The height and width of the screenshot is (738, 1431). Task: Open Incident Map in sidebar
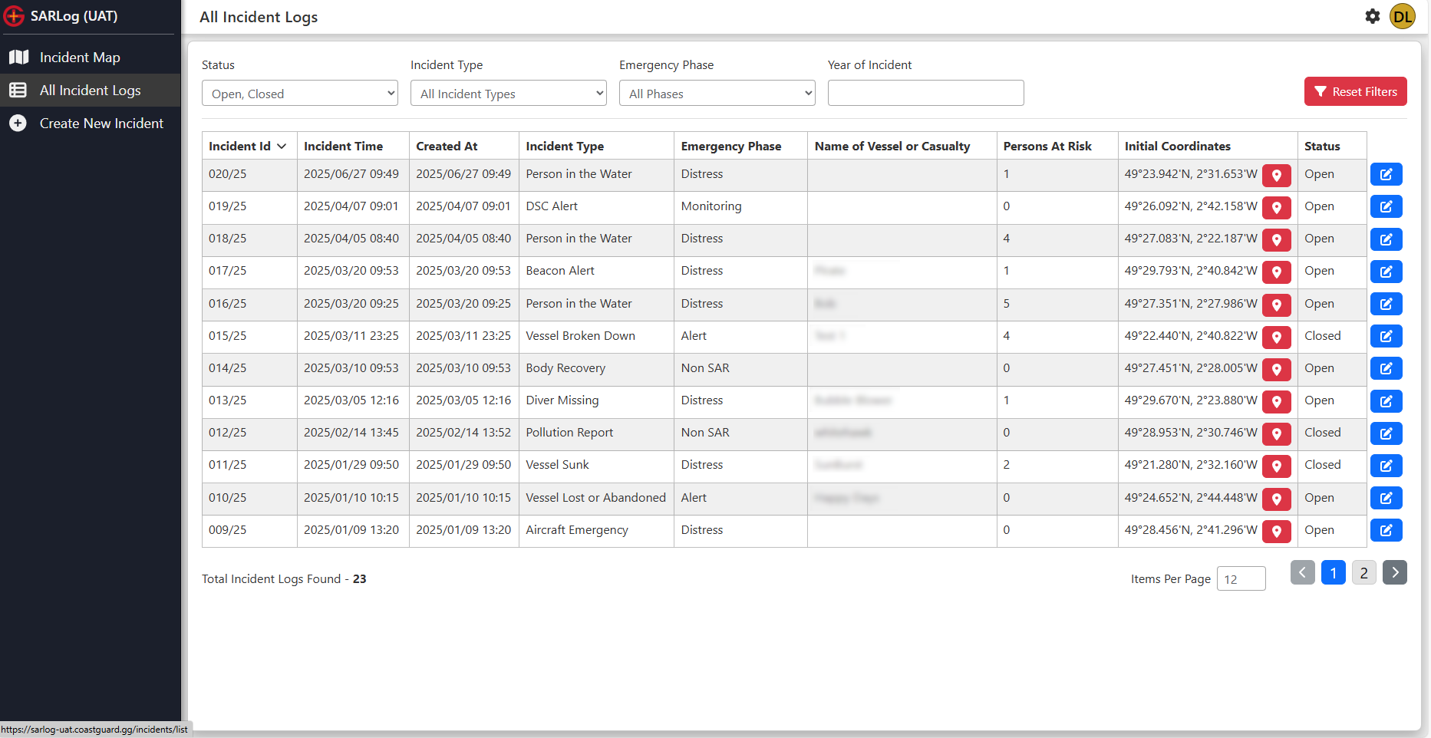80,58
